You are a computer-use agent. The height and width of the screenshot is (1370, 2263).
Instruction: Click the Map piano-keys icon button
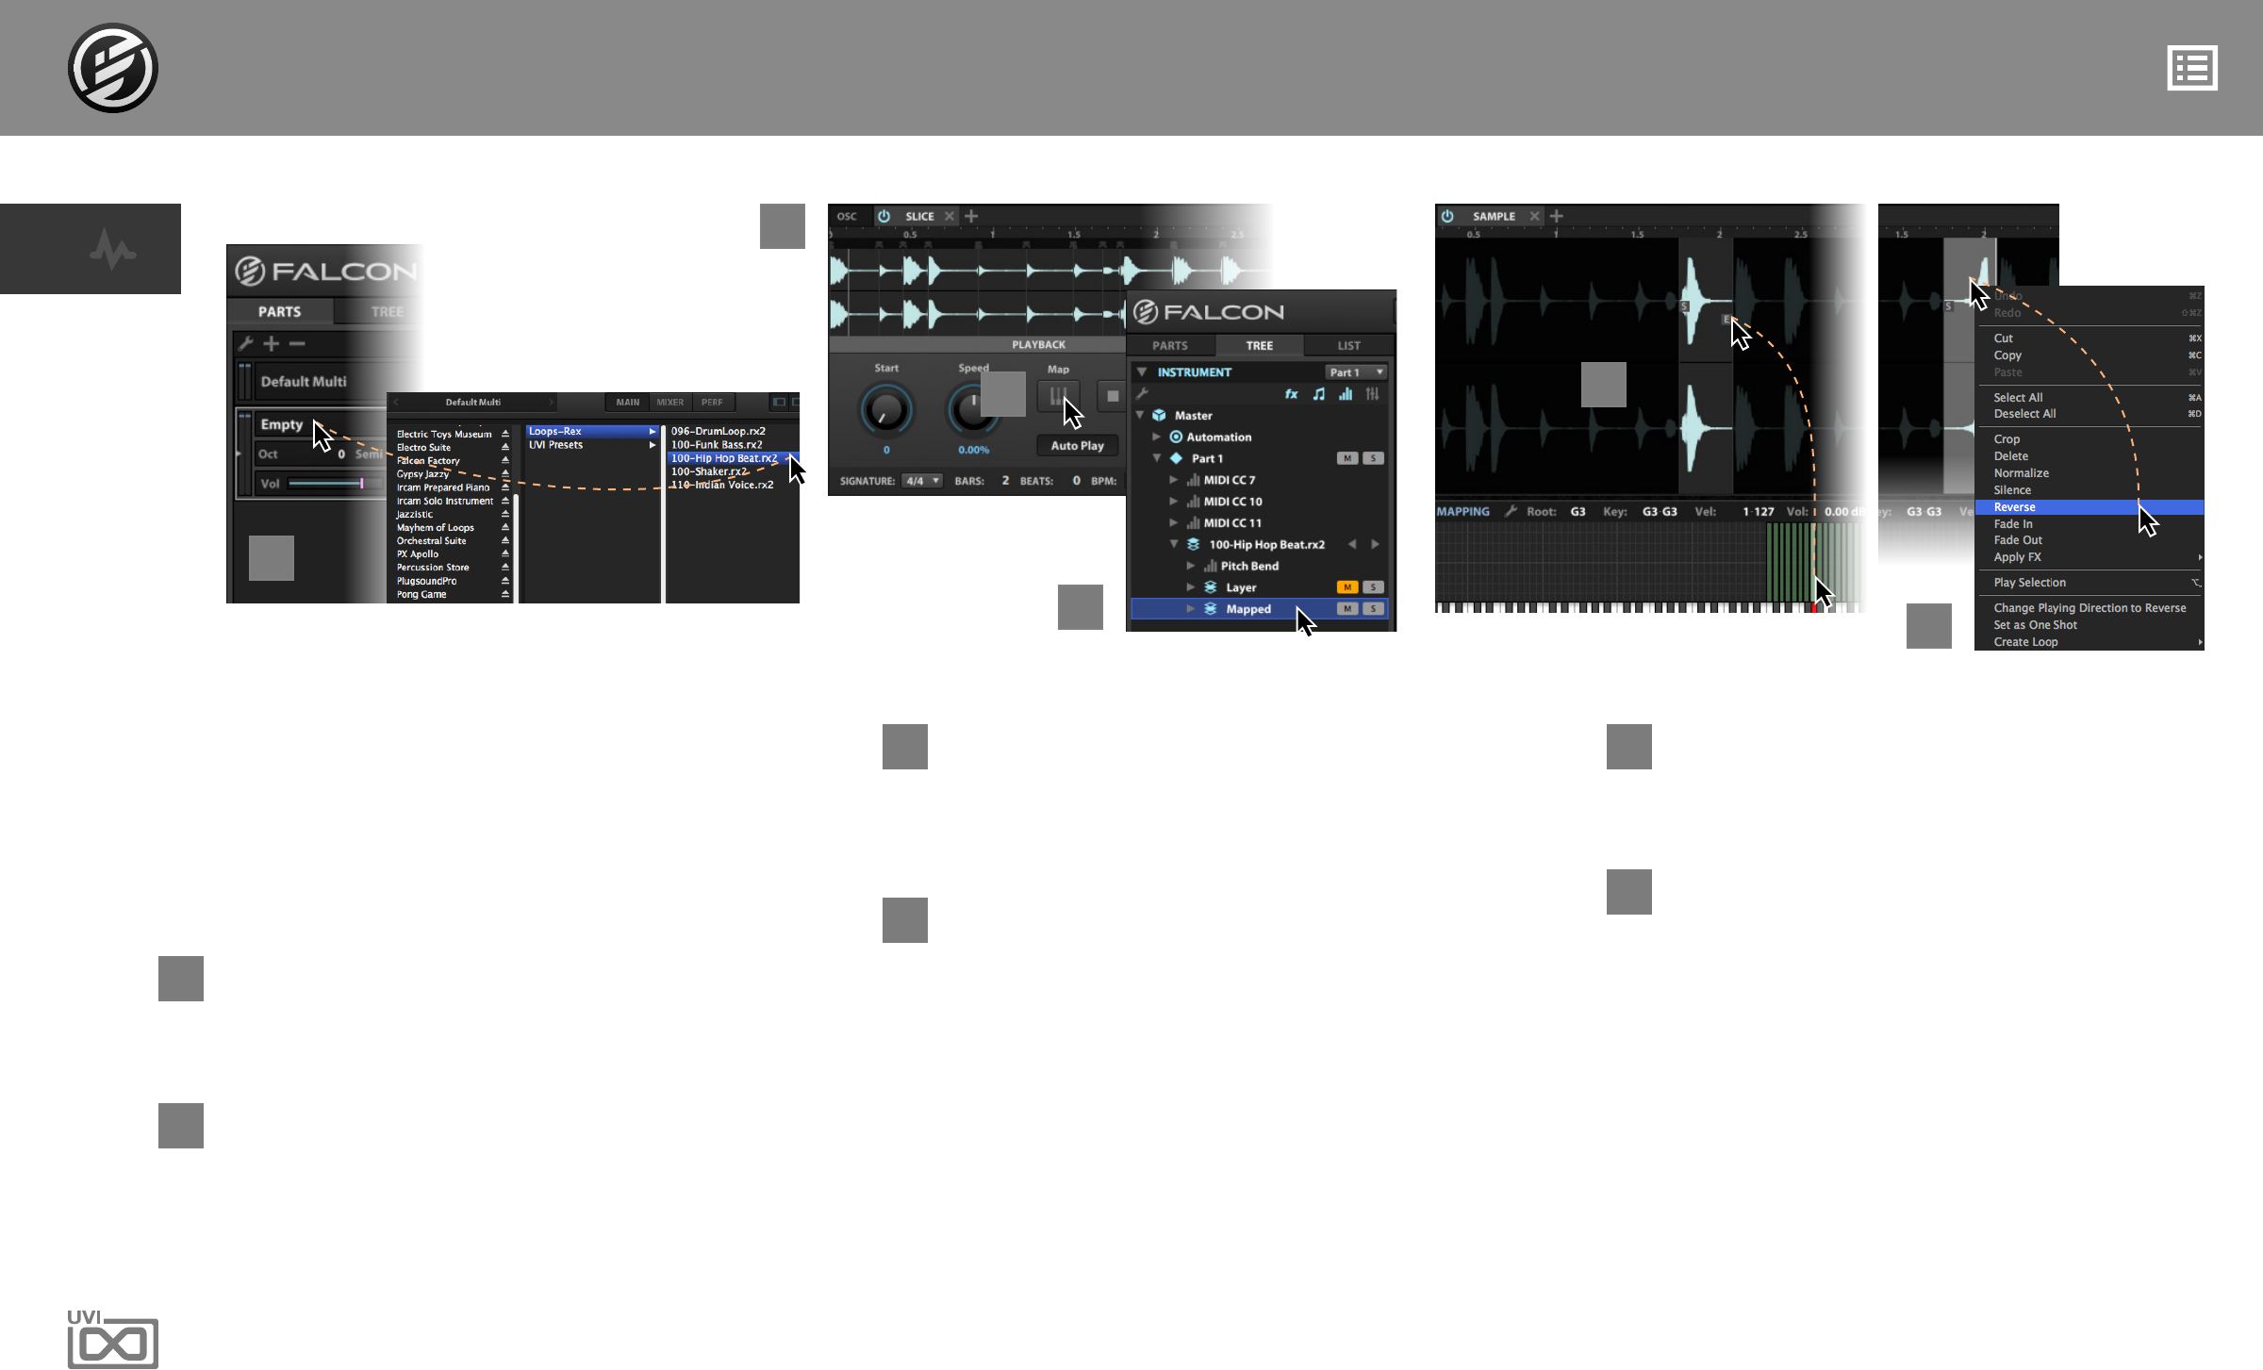(1057, 396)
